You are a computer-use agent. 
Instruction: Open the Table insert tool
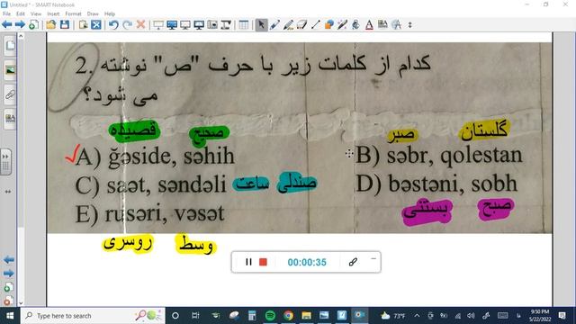[243, 24]
